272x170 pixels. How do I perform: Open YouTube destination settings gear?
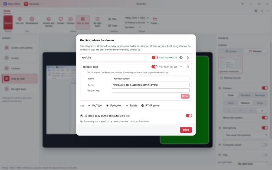tap(181, 58)
